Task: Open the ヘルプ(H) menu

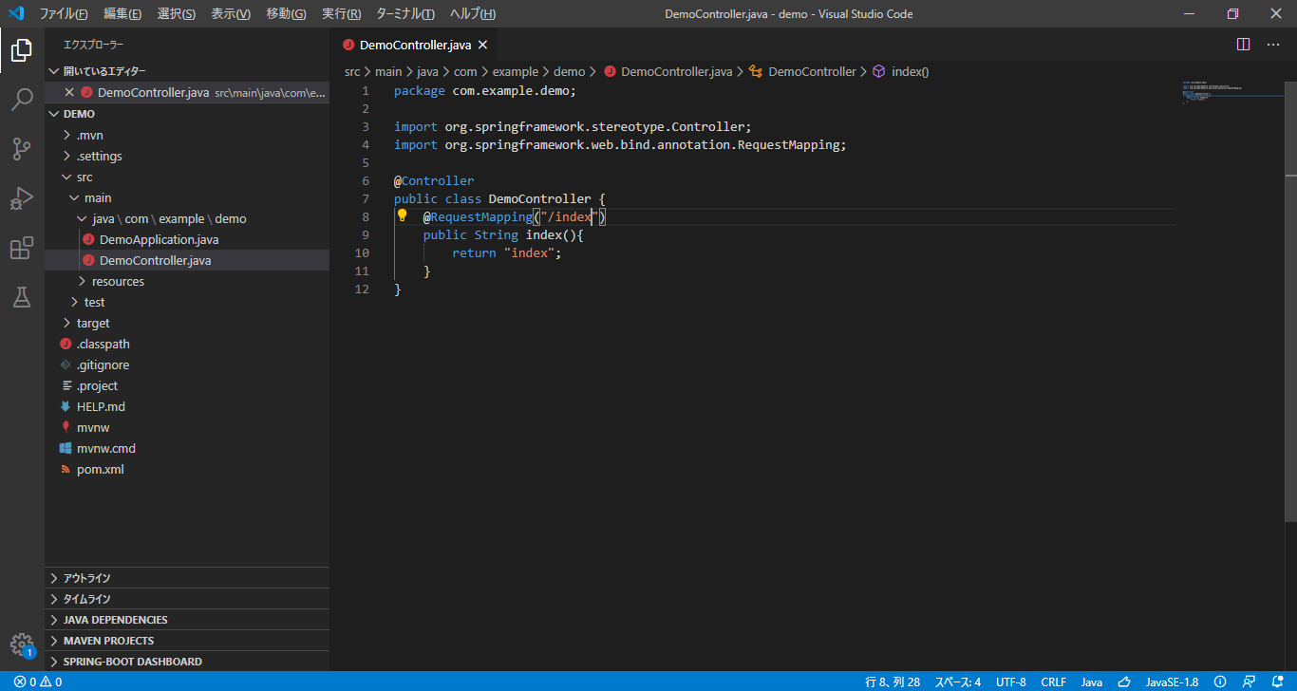Action: 473,13
